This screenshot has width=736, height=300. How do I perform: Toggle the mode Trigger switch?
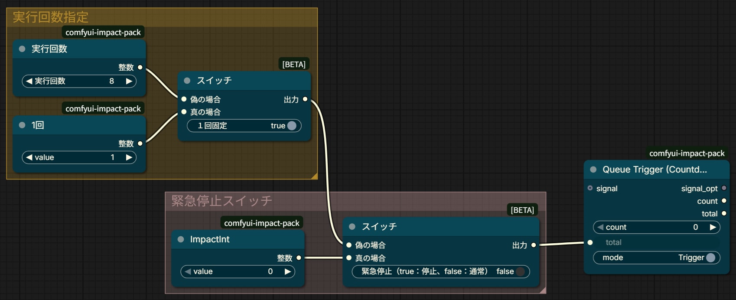(710, 258)
